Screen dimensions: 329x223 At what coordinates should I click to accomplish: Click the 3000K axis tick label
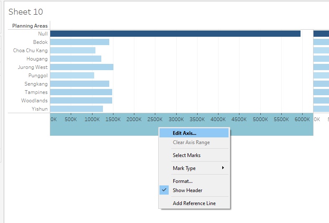[x=176, y=119]
